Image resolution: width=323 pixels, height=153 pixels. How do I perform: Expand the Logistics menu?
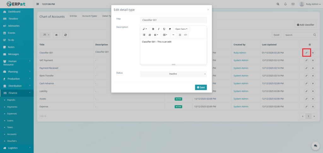[x=17, y=148]
